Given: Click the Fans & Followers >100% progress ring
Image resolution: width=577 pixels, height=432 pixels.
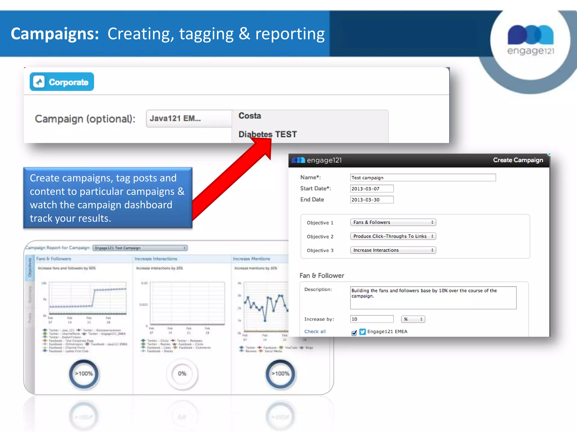Looking at the screenshot, I should click(84, 374).
